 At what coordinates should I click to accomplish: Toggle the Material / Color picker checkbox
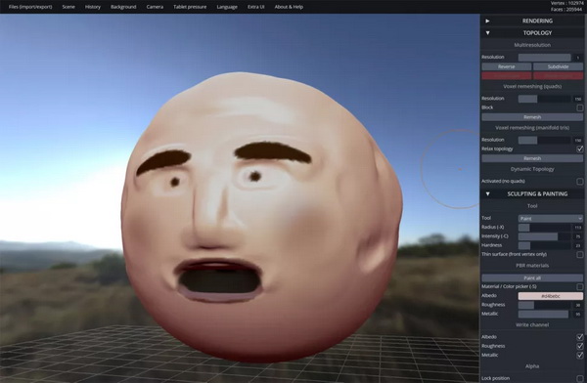tap(579, 286)
